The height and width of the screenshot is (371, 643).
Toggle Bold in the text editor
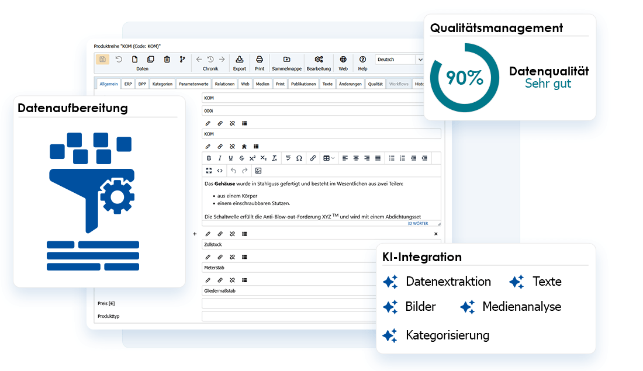tap(209, 158)
